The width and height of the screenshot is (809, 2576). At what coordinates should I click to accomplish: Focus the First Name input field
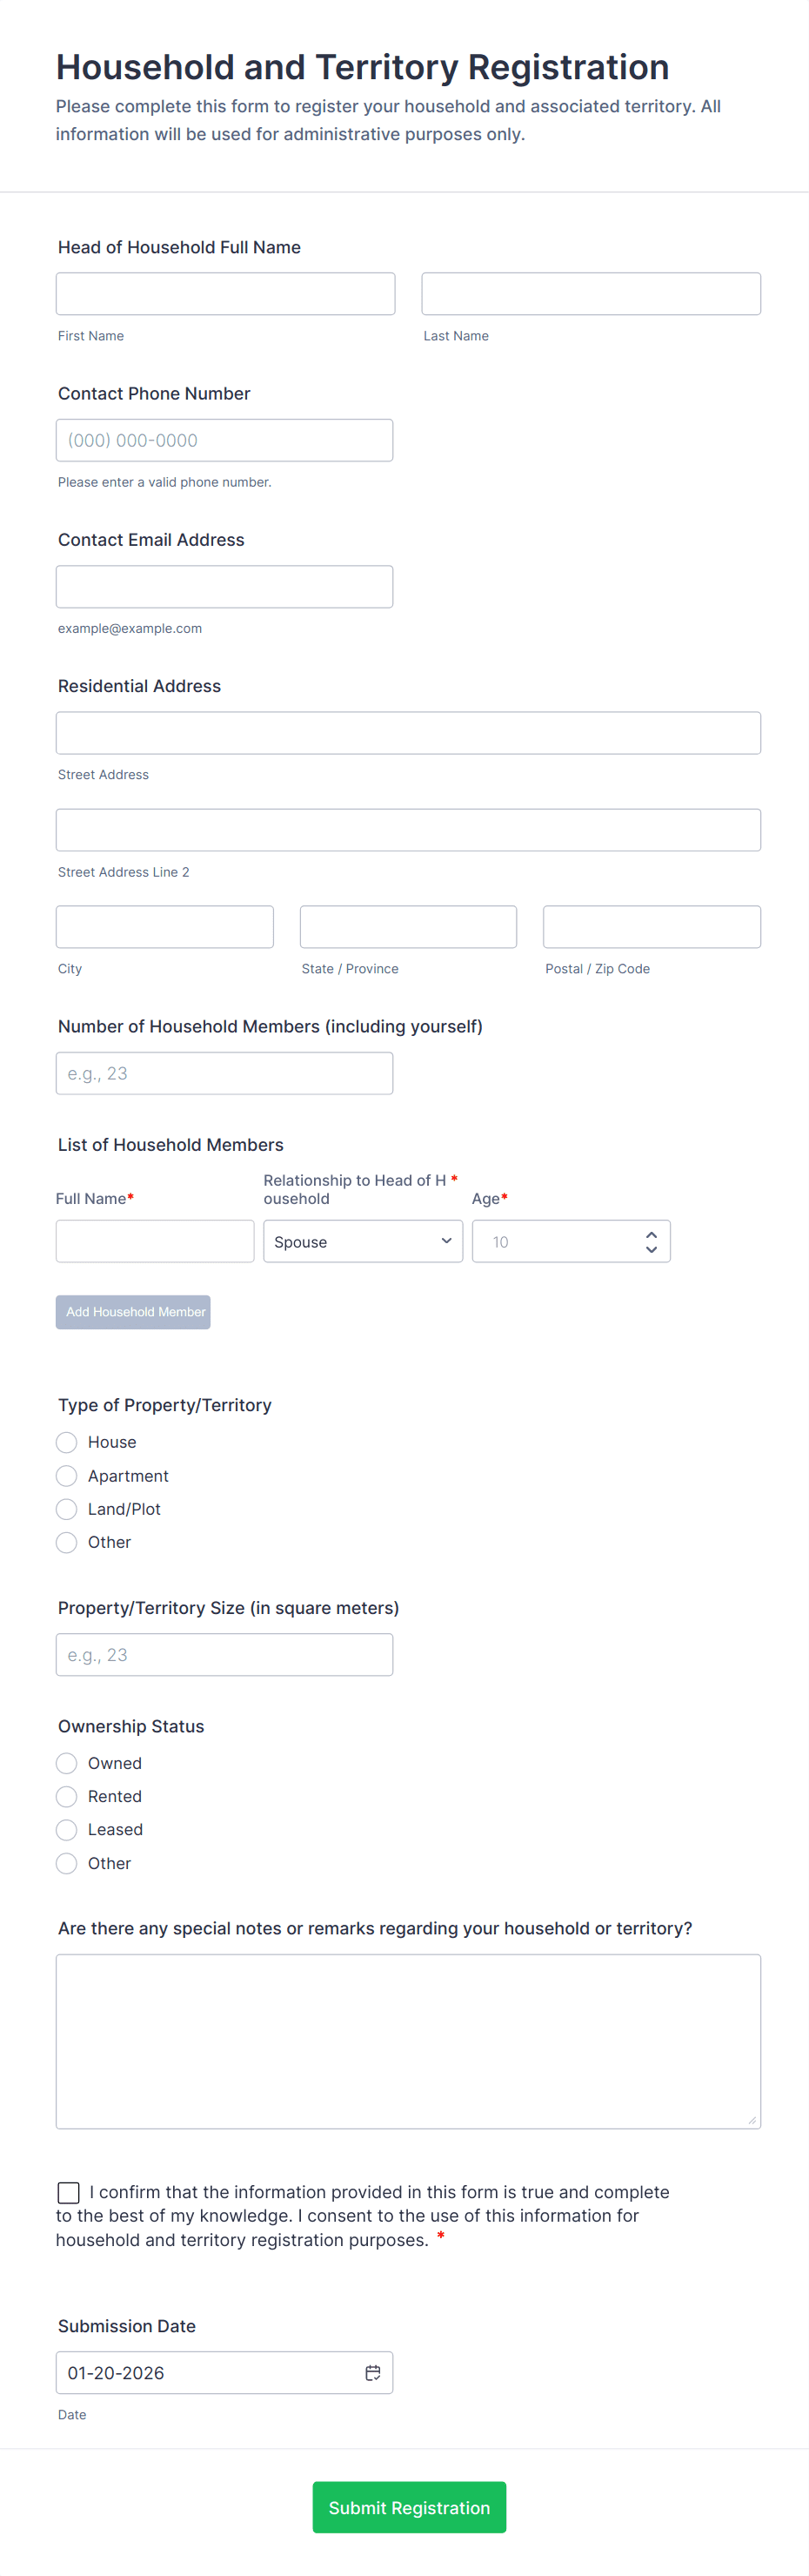click(225, 294)
